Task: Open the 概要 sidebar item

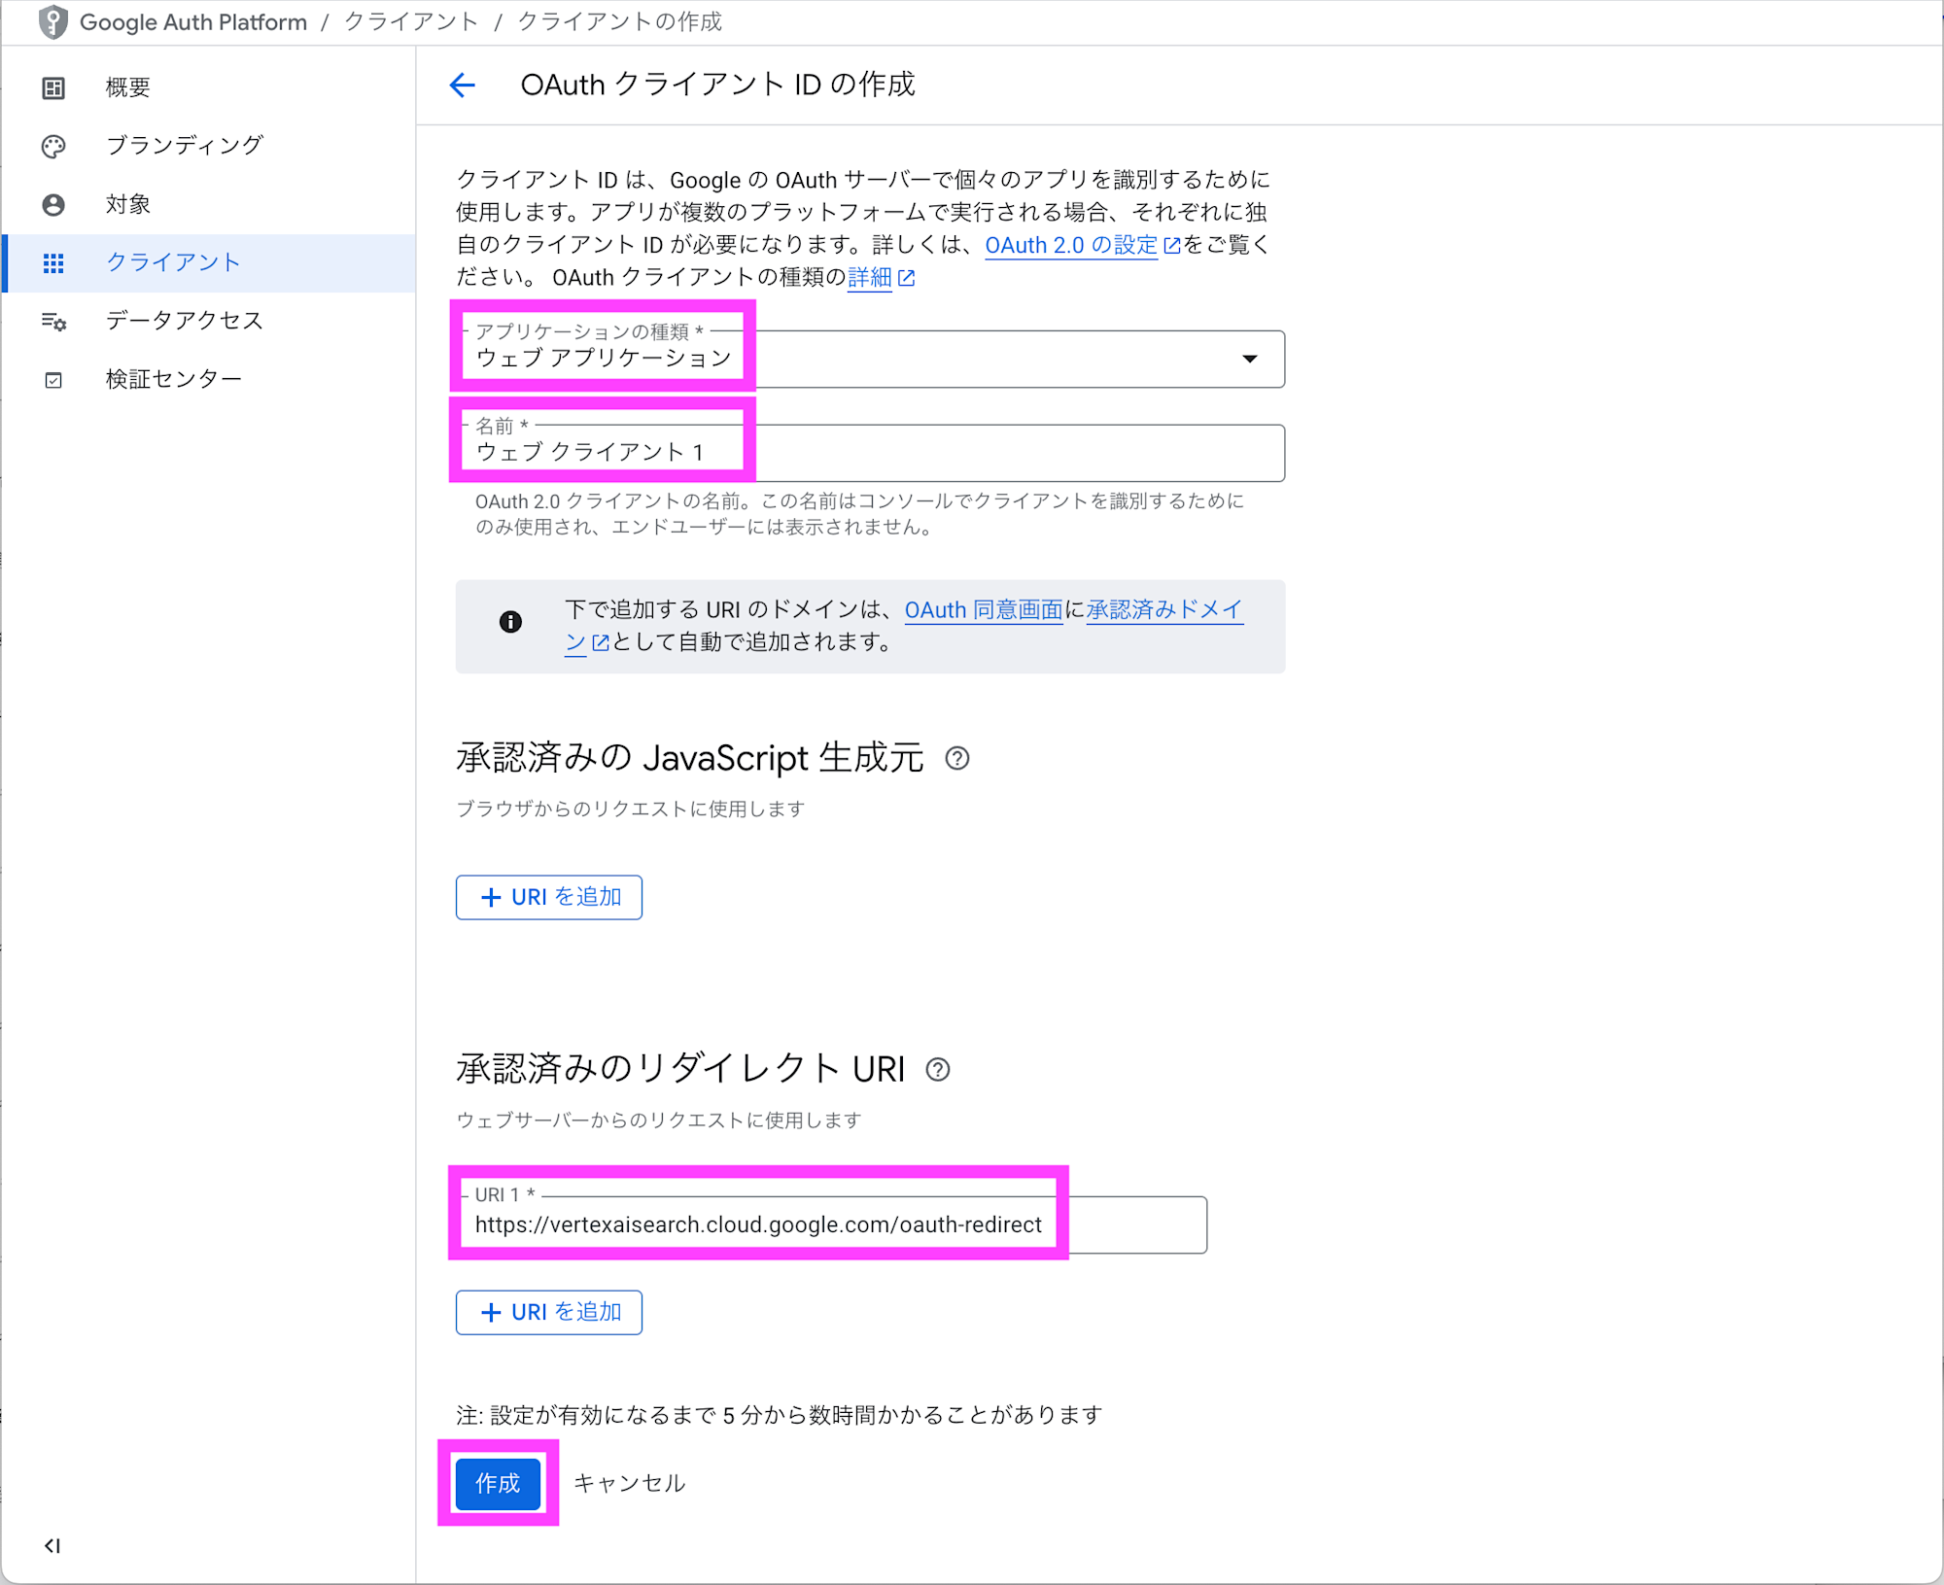Action: coord(208,88)
